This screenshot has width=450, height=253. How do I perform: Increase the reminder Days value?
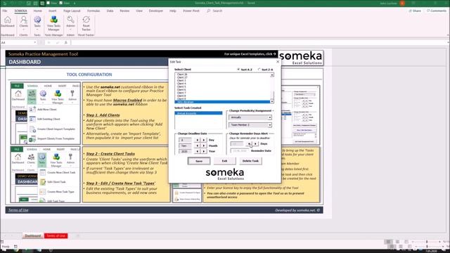click(x=255, y=143)
